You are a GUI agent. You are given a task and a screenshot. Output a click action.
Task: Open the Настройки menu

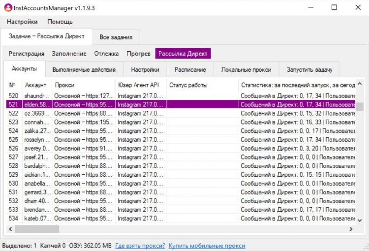22,22
